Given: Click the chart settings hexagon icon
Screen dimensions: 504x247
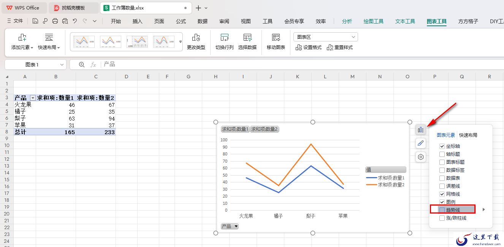Looking at the screenshot, I should click(x=420, y=157).
